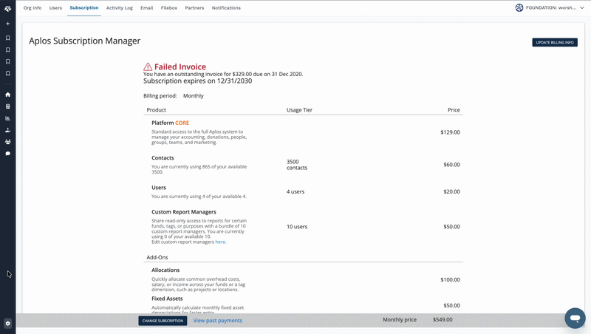Open the View past payments link
This screenshot has height=334, width=591.
click(218, 321)
